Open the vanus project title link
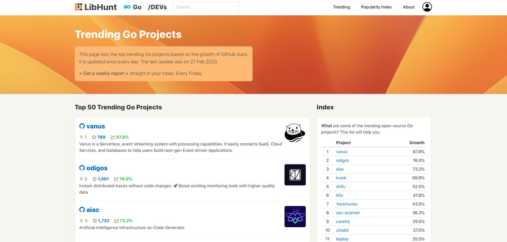Viewport: 507px width, 242px height. [95, 126]
